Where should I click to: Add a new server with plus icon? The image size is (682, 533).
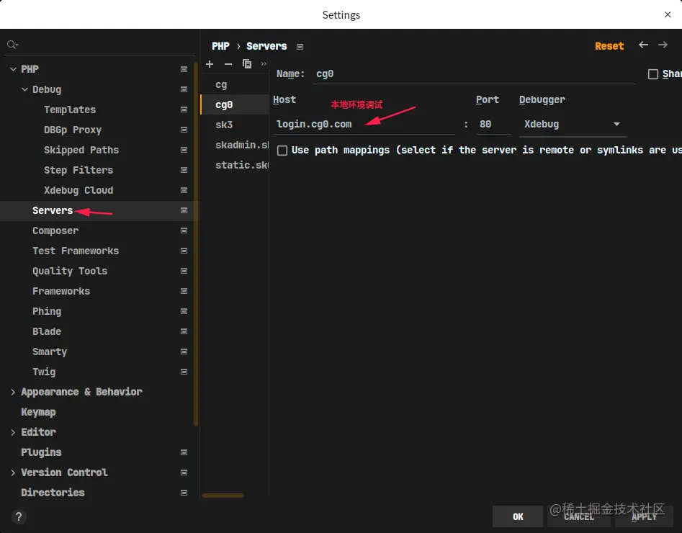[210, 64]
